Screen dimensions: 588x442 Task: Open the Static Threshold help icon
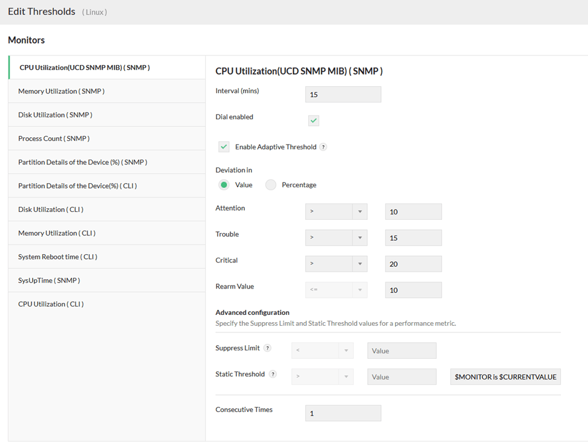(273, 374)
